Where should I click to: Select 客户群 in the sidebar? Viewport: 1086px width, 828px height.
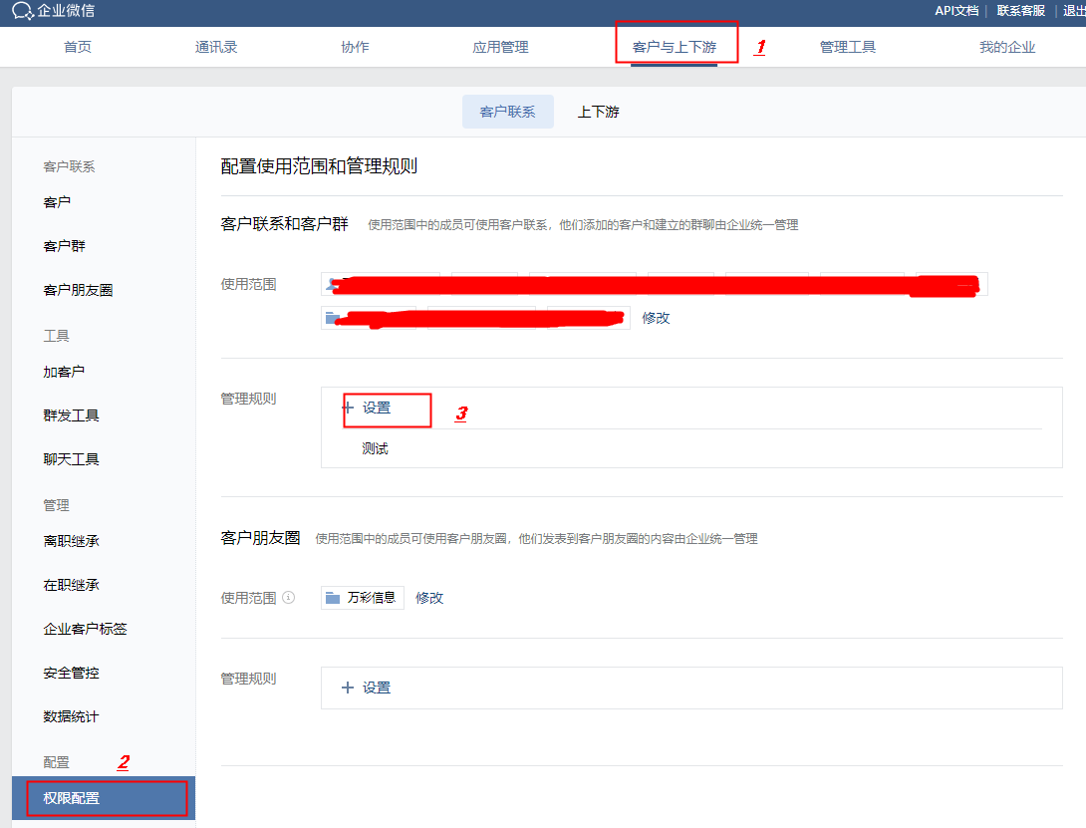pyautogui.click(x=64, y=246)
